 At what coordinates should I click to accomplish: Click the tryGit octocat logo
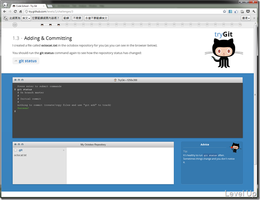[x=224, y=49]
